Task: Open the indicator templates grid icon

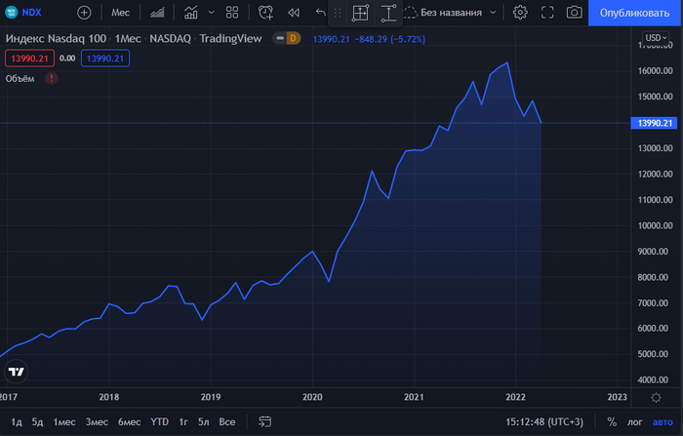Action: click(x=232, y=13)
